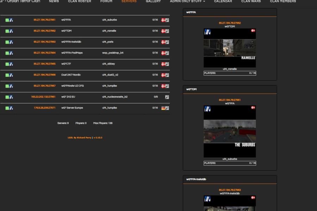Click green online status icon for wG*CTF
Viewport: 317px width, 211px height.
coord(7,64)
